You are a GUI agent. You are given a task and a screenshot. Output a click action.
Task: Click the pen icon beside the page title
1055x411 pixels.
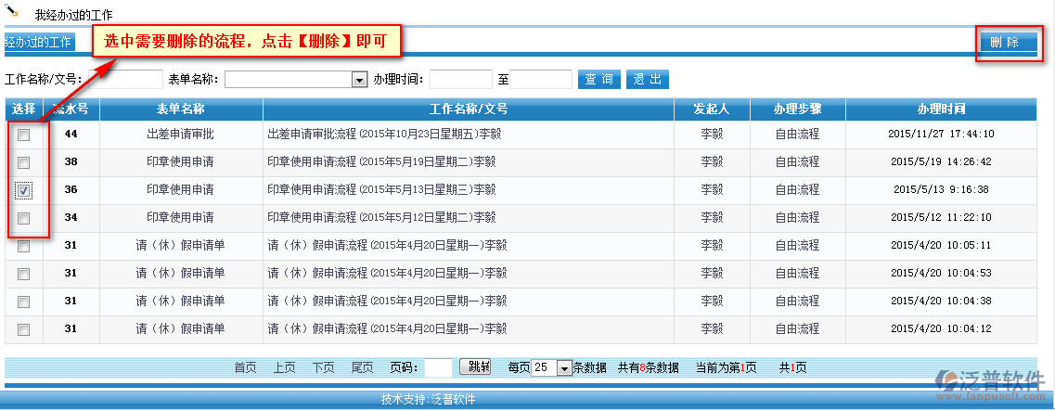[11, 10]
